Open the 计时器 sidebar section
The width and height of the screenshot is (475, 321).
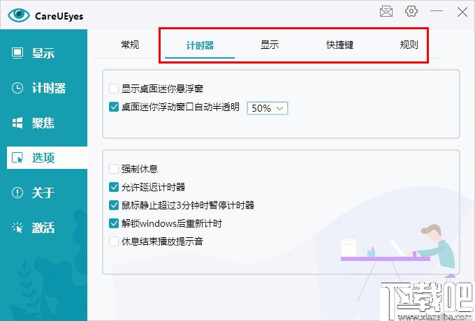coord(43,88)
